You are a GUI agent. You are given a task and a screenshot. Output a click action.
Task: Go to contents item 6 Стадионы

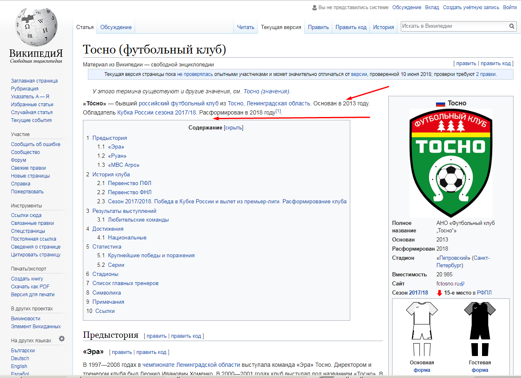pyautogui.click(x=102, y=274)
